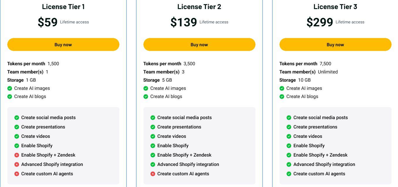
Task: Click the red cross beside Advanced Shopify integration in Tier 1
Action: pyautogui.click(x=17, y=164)
